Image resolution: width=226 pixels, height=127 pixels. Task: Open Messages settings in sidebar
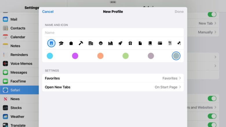(19, 72)
